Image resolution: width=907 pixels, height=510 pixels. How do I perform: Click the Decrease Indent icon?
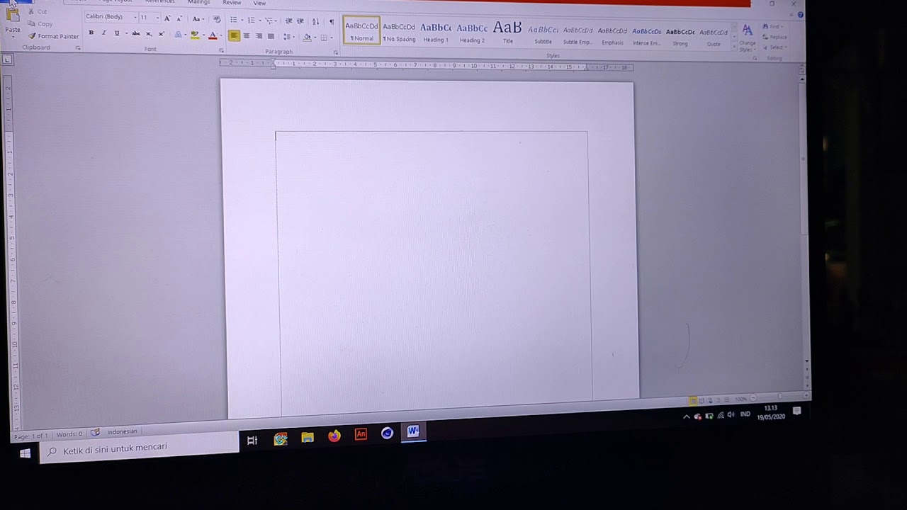pos(288,21)
